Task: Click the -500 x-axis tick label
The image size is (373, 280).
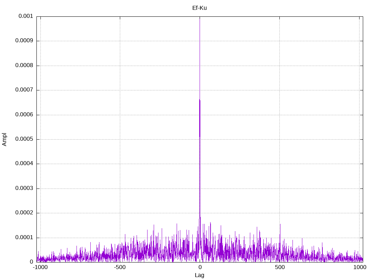Action: [120, 267]
